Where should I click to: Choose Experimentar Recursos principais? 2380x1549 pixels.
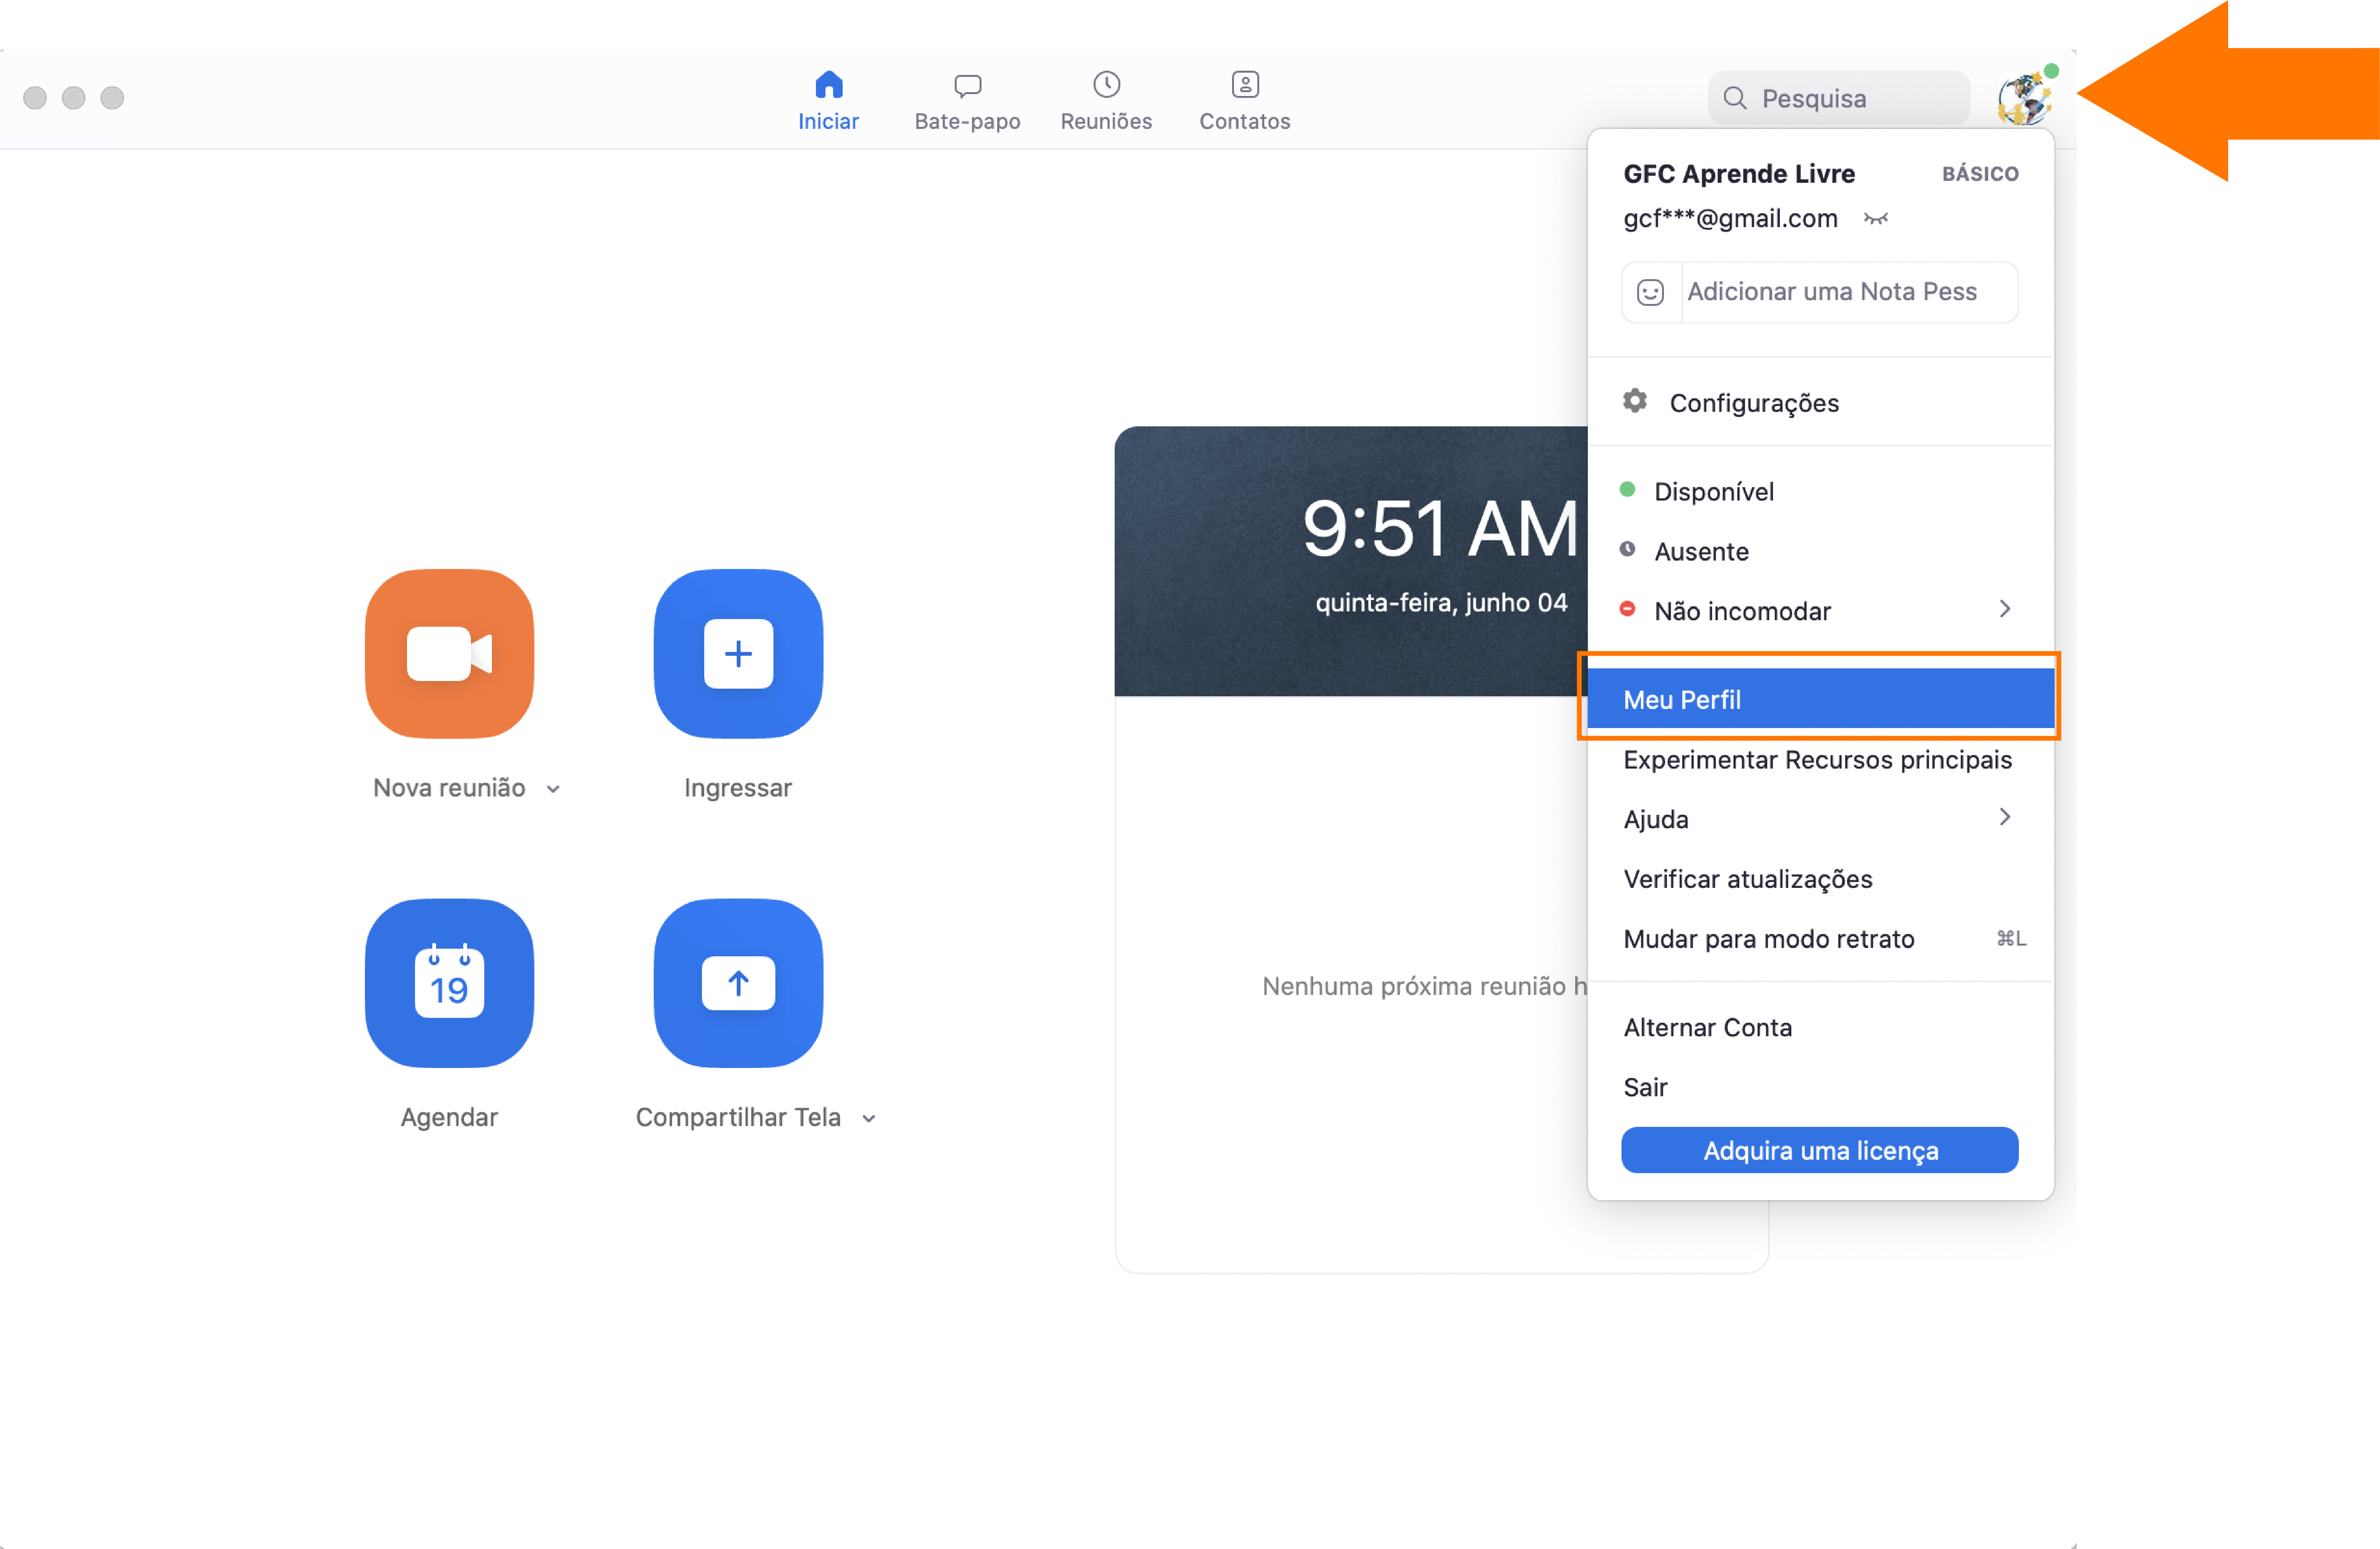coord(1820,759)
